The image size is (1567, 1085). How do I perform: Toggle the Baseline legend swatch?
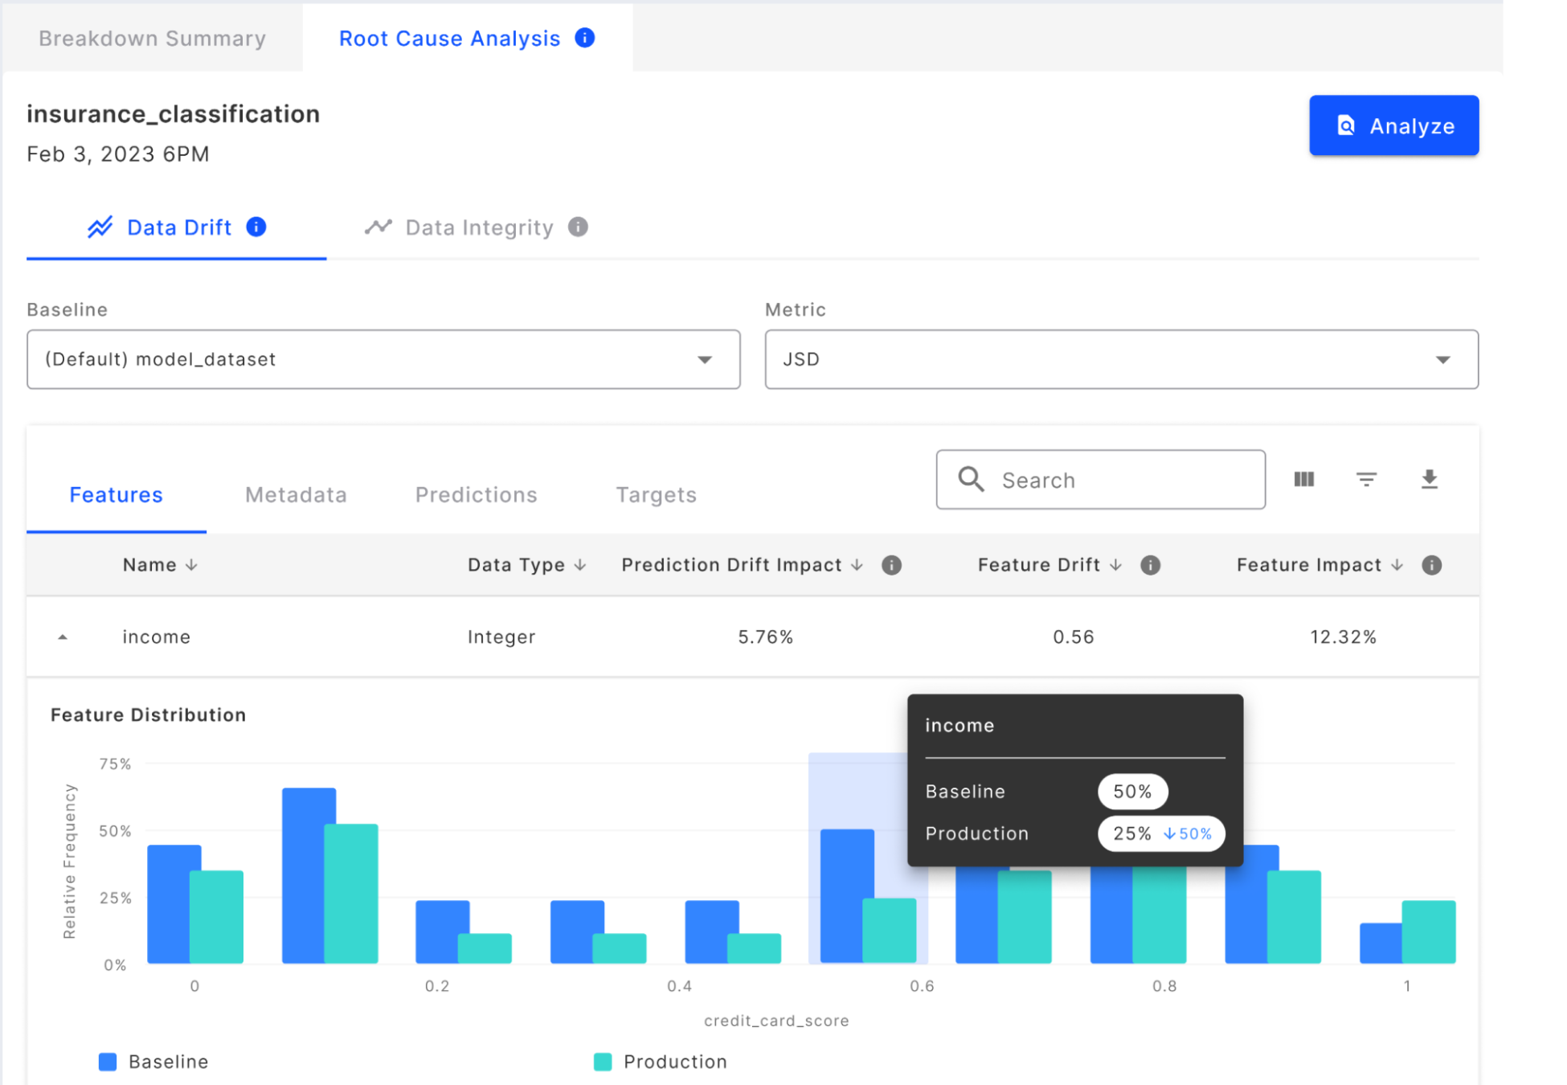click(x=108, y=1062)
